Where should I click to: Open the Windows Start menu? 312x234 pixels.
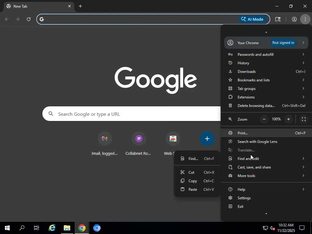coord(7,228)
